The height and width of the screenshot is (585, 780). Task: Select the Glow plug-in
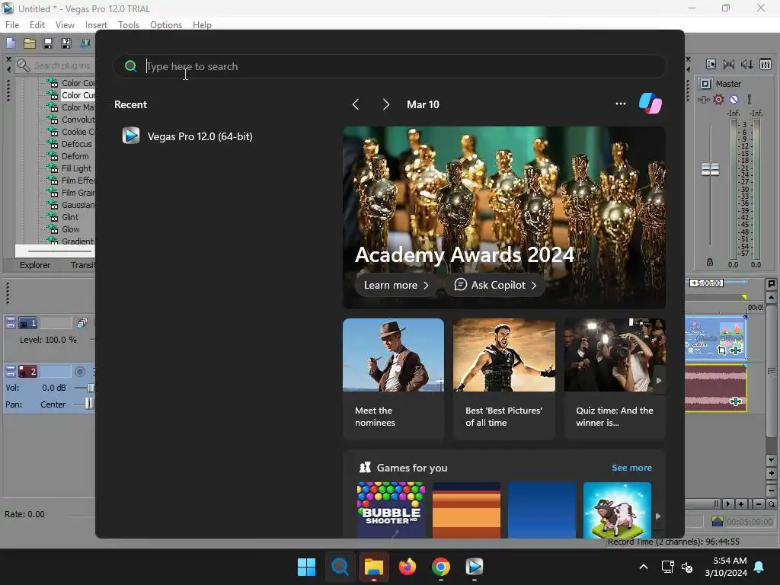pyautogui.click(x=71, y=229)
